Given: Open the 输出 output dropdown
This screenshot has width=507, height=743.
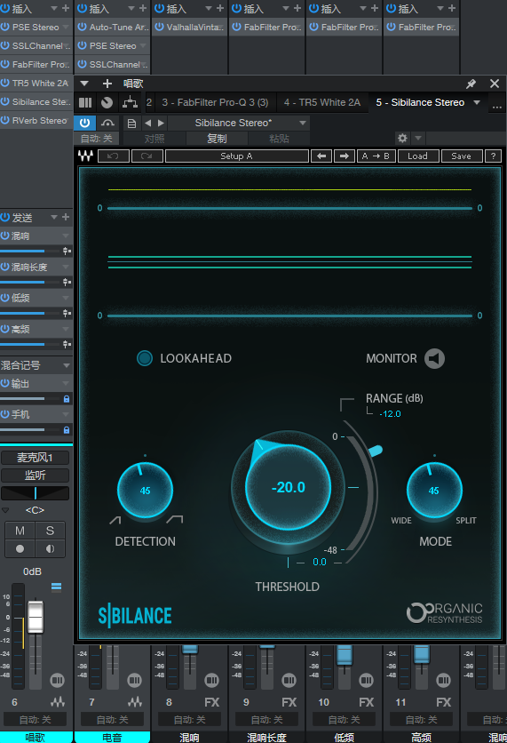Looking at the screenshot, I should coord(66,383).
